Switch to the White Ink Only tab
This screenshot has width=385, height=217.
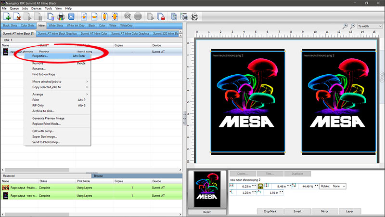pos(76,26)
